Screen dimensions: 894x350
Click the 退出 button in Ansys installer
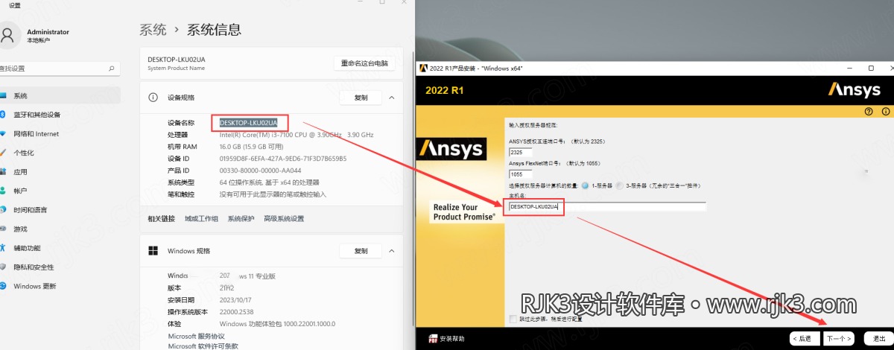[878, 339]
